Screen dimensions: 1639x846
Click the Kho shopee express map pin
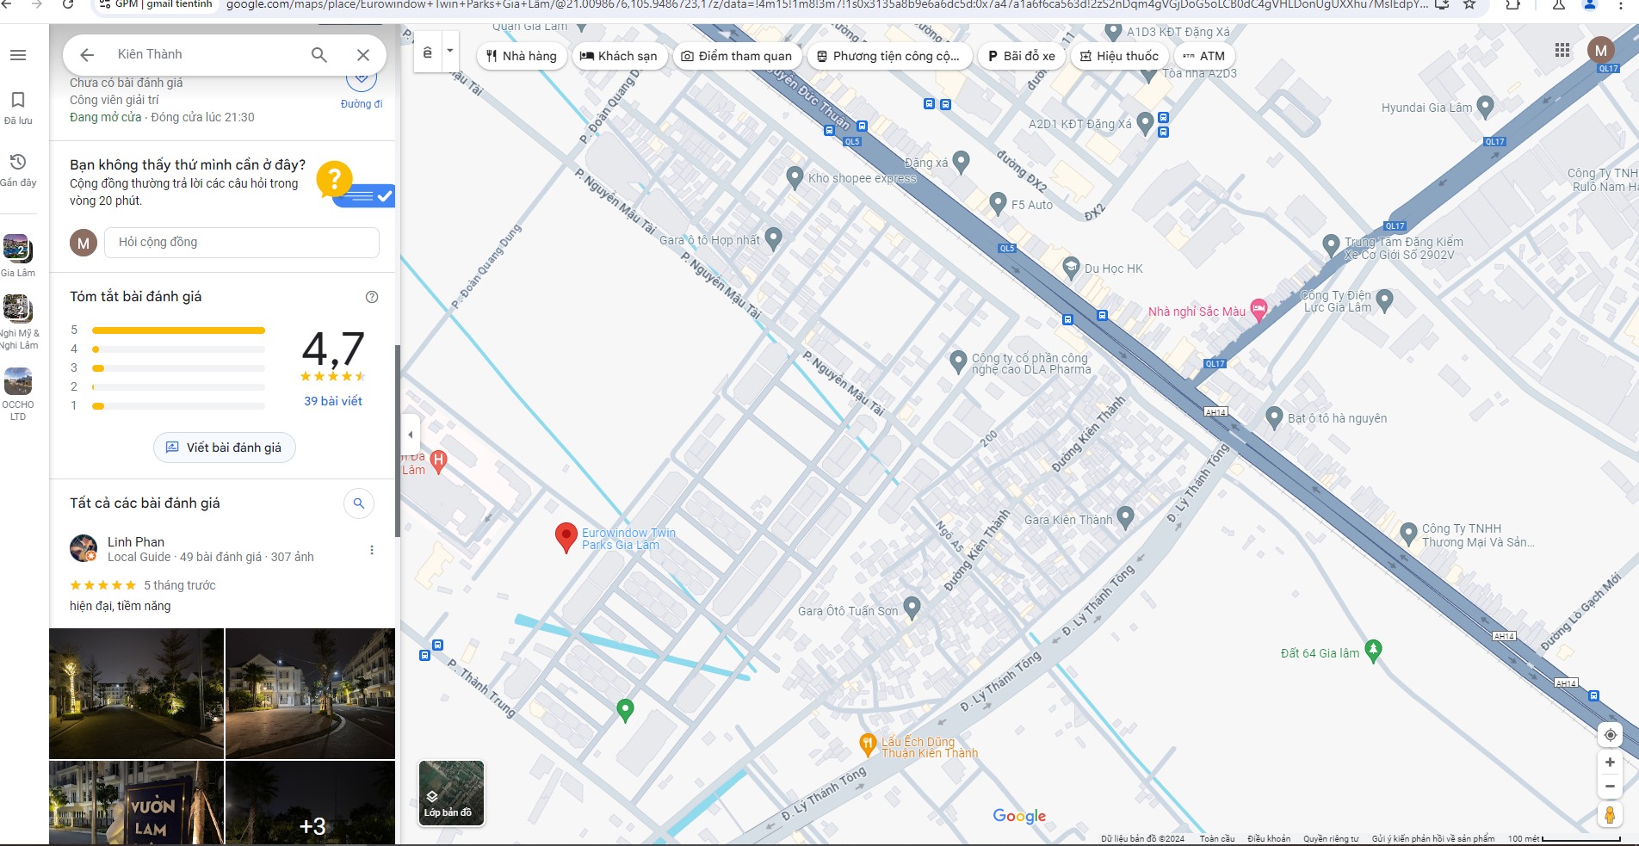(795, 178)
